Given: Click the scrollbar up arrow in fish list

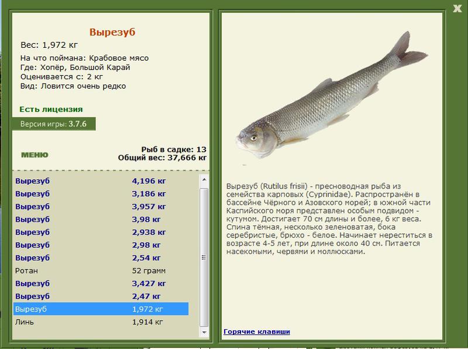Looking at the screenshot, I should pos(204,180).
